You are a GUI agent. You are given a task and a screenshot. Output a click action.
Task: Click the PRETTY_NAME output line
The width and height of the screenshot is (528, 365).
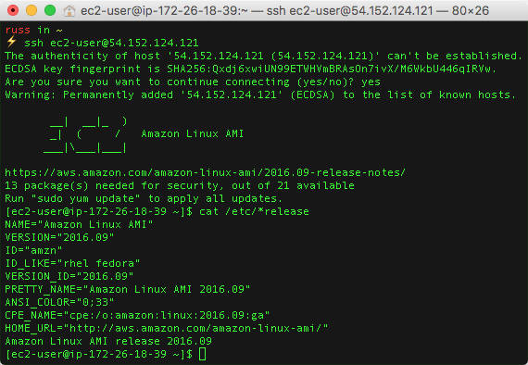pos(128,289)
